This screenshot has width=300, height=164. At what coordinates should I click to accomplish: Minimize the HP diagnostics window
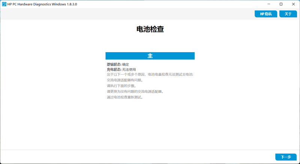269,4
